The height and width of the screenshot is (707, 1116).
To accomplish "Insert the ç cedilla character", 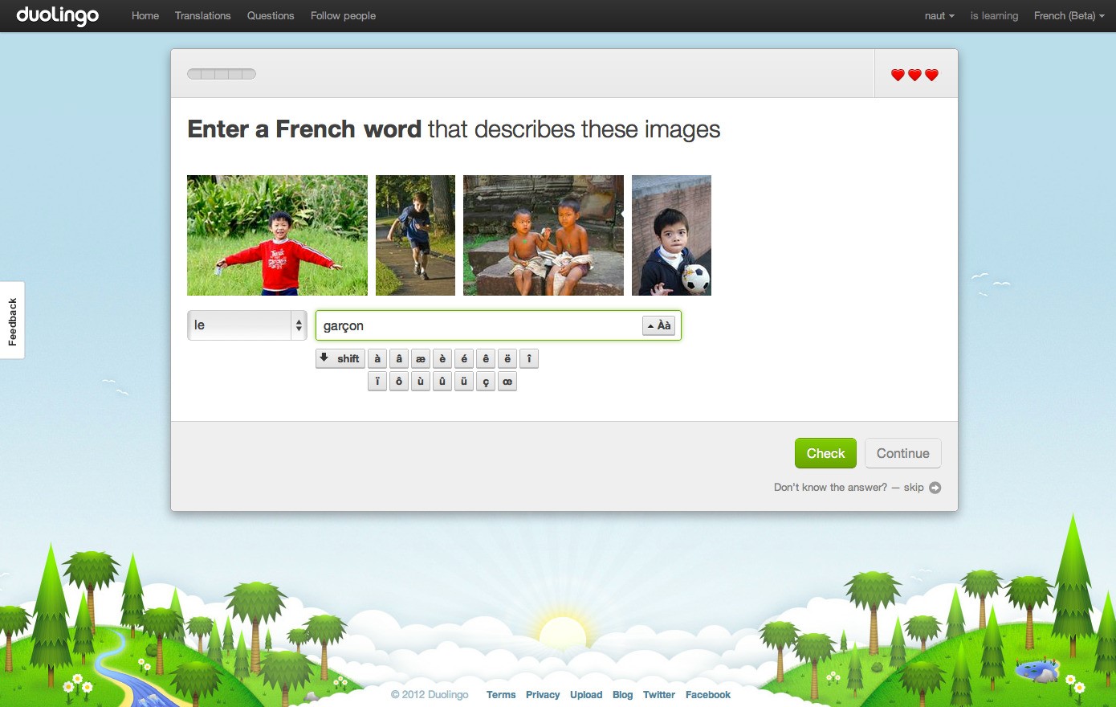I will pos(485,381).
